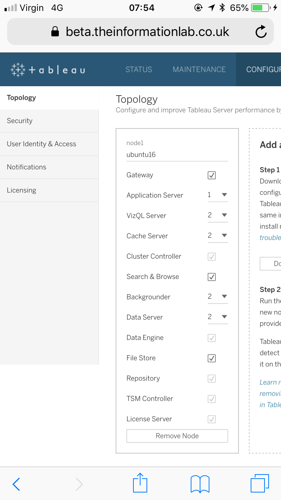The width and height of the screenshot is (281, 500).
Task: Tap the beta.theinformationlab.co.uk address bar
Action: [140, 32]
